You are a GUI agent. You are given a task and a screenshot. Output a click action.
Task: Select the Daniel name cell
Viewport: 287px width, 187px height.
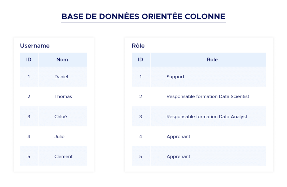point(61,77)
